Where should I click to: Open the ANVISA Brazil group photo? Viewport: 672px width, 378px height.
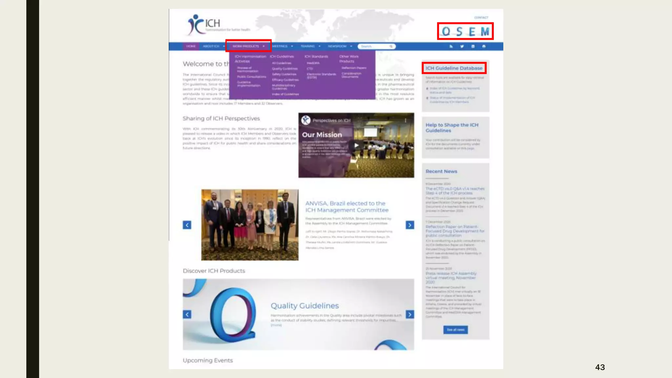point(250,225)
